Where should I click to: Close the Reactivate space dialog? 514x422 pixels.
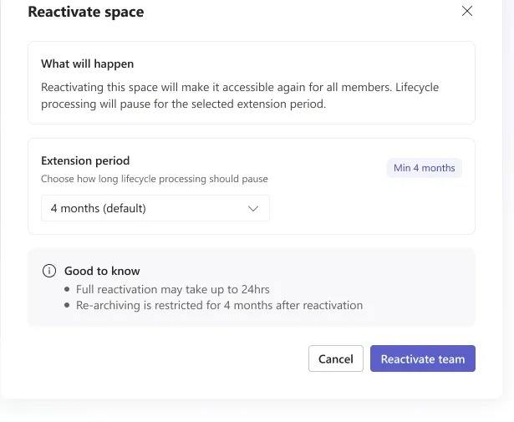tap(467, 11)
